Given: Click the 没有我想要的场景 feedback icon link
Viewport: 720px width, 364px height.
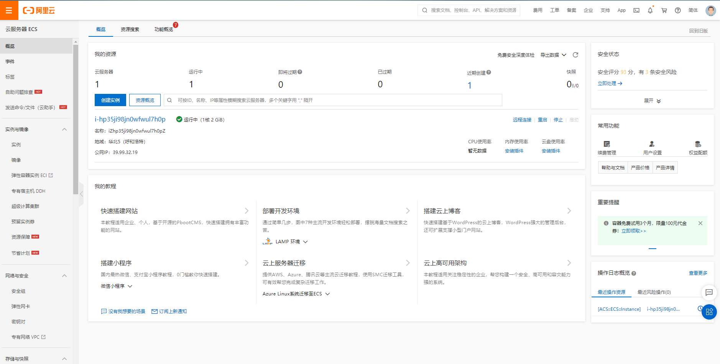Looking at the screenshot, I should pos(123,311).
